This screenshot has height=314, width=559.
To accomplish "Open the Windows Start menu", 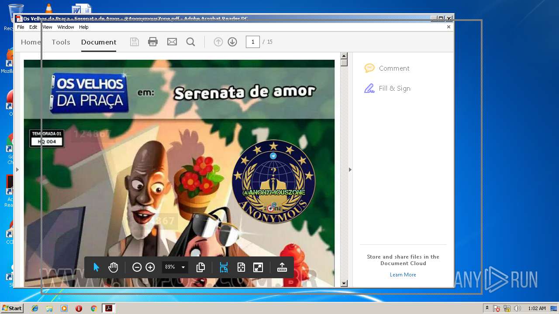I will 12,308.
